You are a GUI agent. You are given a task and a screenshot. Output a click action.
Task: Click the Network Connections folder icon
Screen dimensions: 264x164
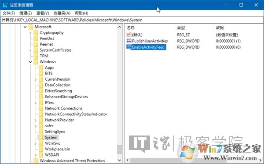[41, 108]
